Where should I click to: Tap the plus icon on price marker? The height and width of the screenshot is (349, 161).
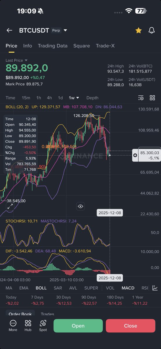click(x=135, y=155)
